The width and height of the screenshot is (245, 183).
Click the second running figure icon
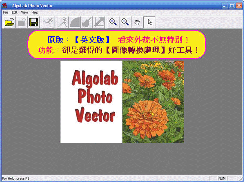pyautogui.click(x=62, y=22)
